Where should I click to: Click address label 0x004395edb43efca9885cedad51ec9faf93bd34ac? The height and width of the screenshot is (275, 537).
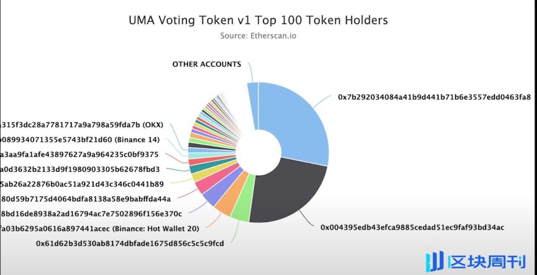click(x=412, y=227)
